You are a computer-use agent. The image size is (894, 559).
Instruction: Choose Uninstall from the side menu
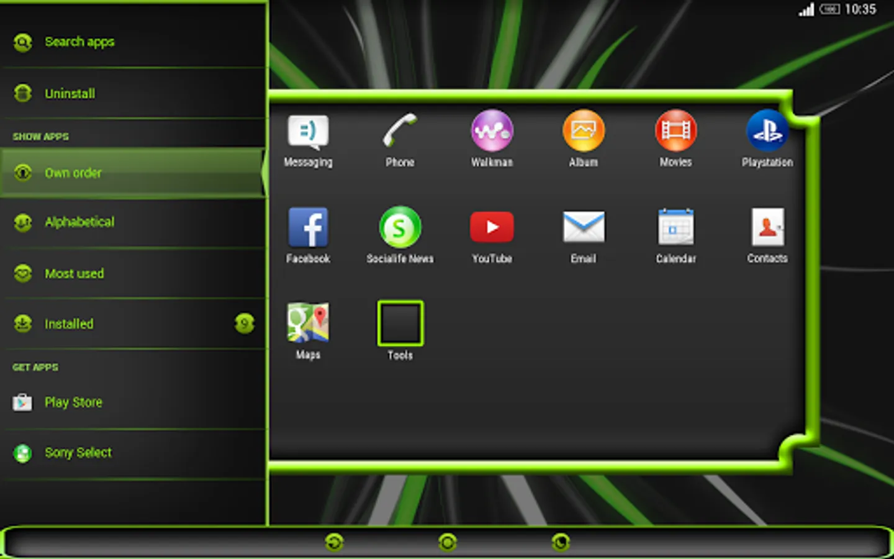(133, 93)
